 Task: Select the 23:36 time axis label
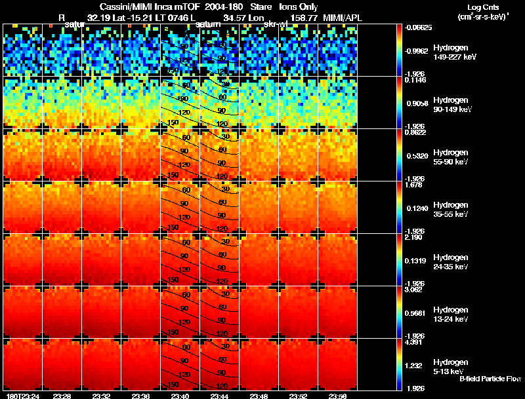tap(140, 396)
